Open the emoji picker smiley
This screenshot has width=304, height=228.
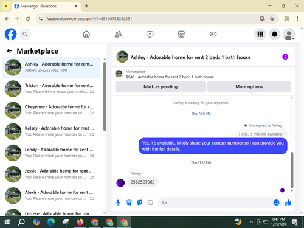tap(276, 202)
